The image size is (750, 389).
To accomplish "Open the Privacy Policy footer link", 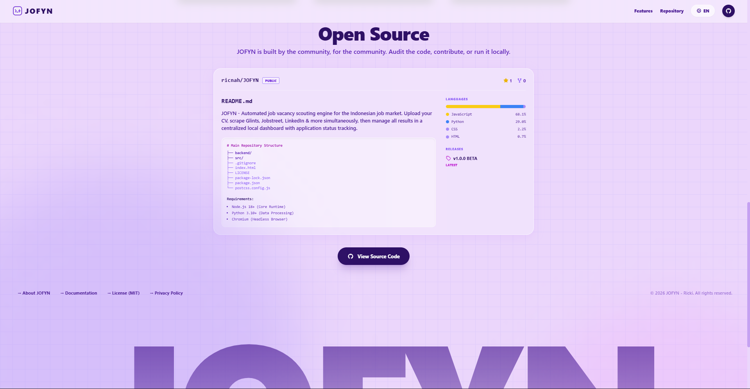I will click(166, 293).
